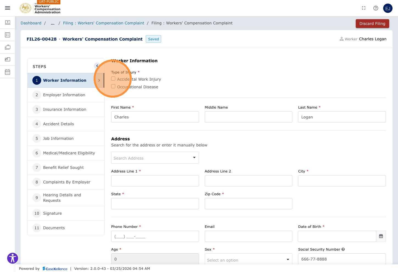Click into the Phone Number field

(155, 236)
